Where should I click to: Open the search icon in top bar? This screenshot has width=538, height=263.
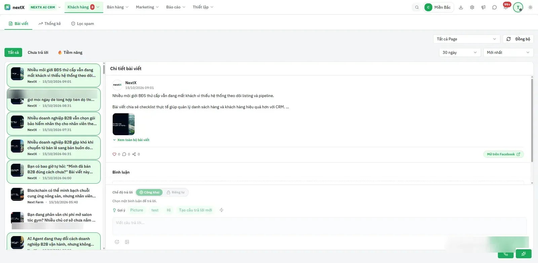[x=417, y=7]
